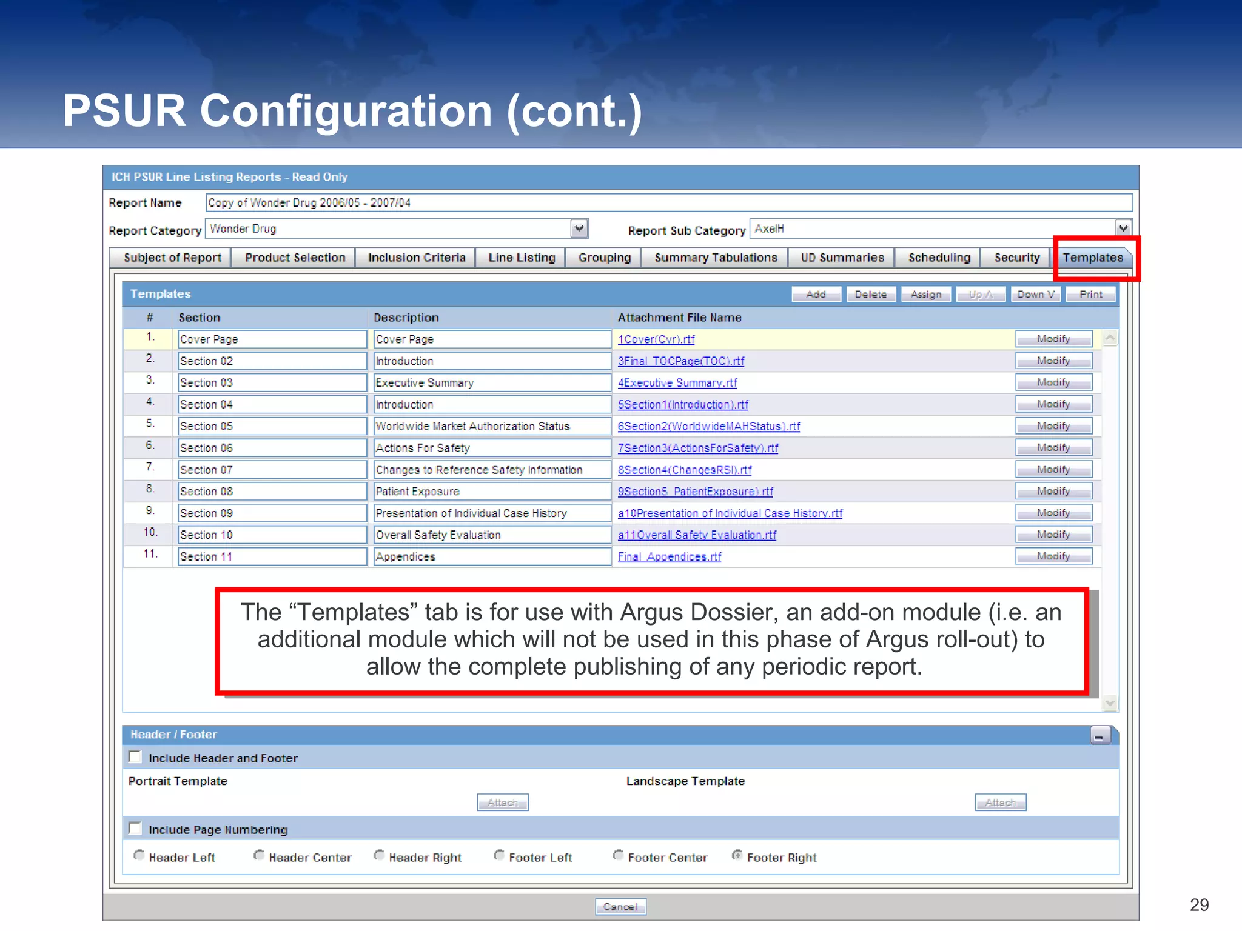Screen dimensions: 1242x931
Task: Open 1Cover(Cvr).rtf attachment link
Action: tap(656, 339)
